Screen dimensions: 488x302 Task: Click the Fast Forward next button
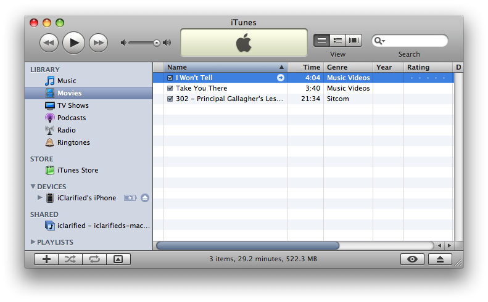[98, 43]
